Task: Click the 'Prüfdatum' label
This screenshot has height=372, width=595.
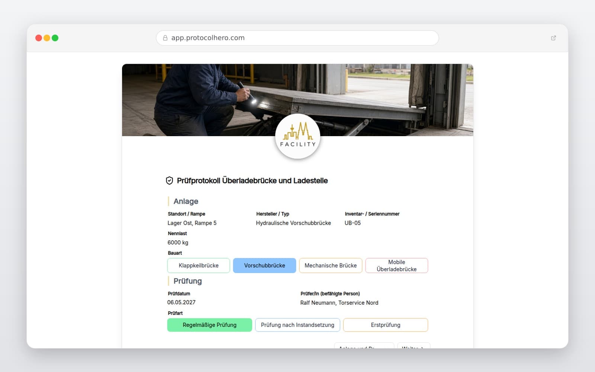Action: point(179,294)
